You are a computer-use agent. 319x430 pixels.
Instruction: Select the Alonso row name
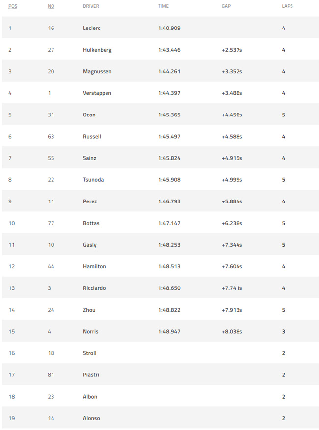point(91,418)
